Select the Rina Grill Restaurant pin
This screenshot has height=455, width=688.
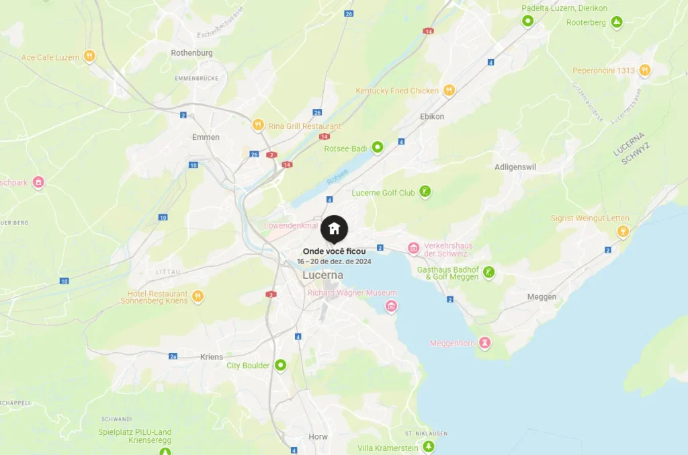pos(258,126)
